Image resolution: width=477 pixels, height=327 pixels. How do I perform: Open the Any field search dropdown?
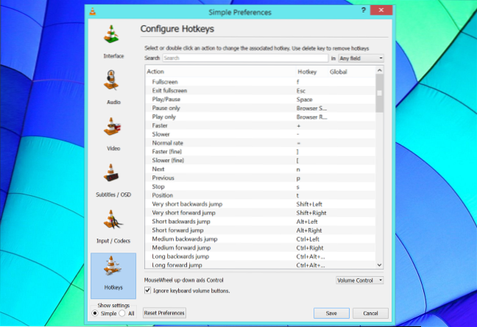[361, 57]
